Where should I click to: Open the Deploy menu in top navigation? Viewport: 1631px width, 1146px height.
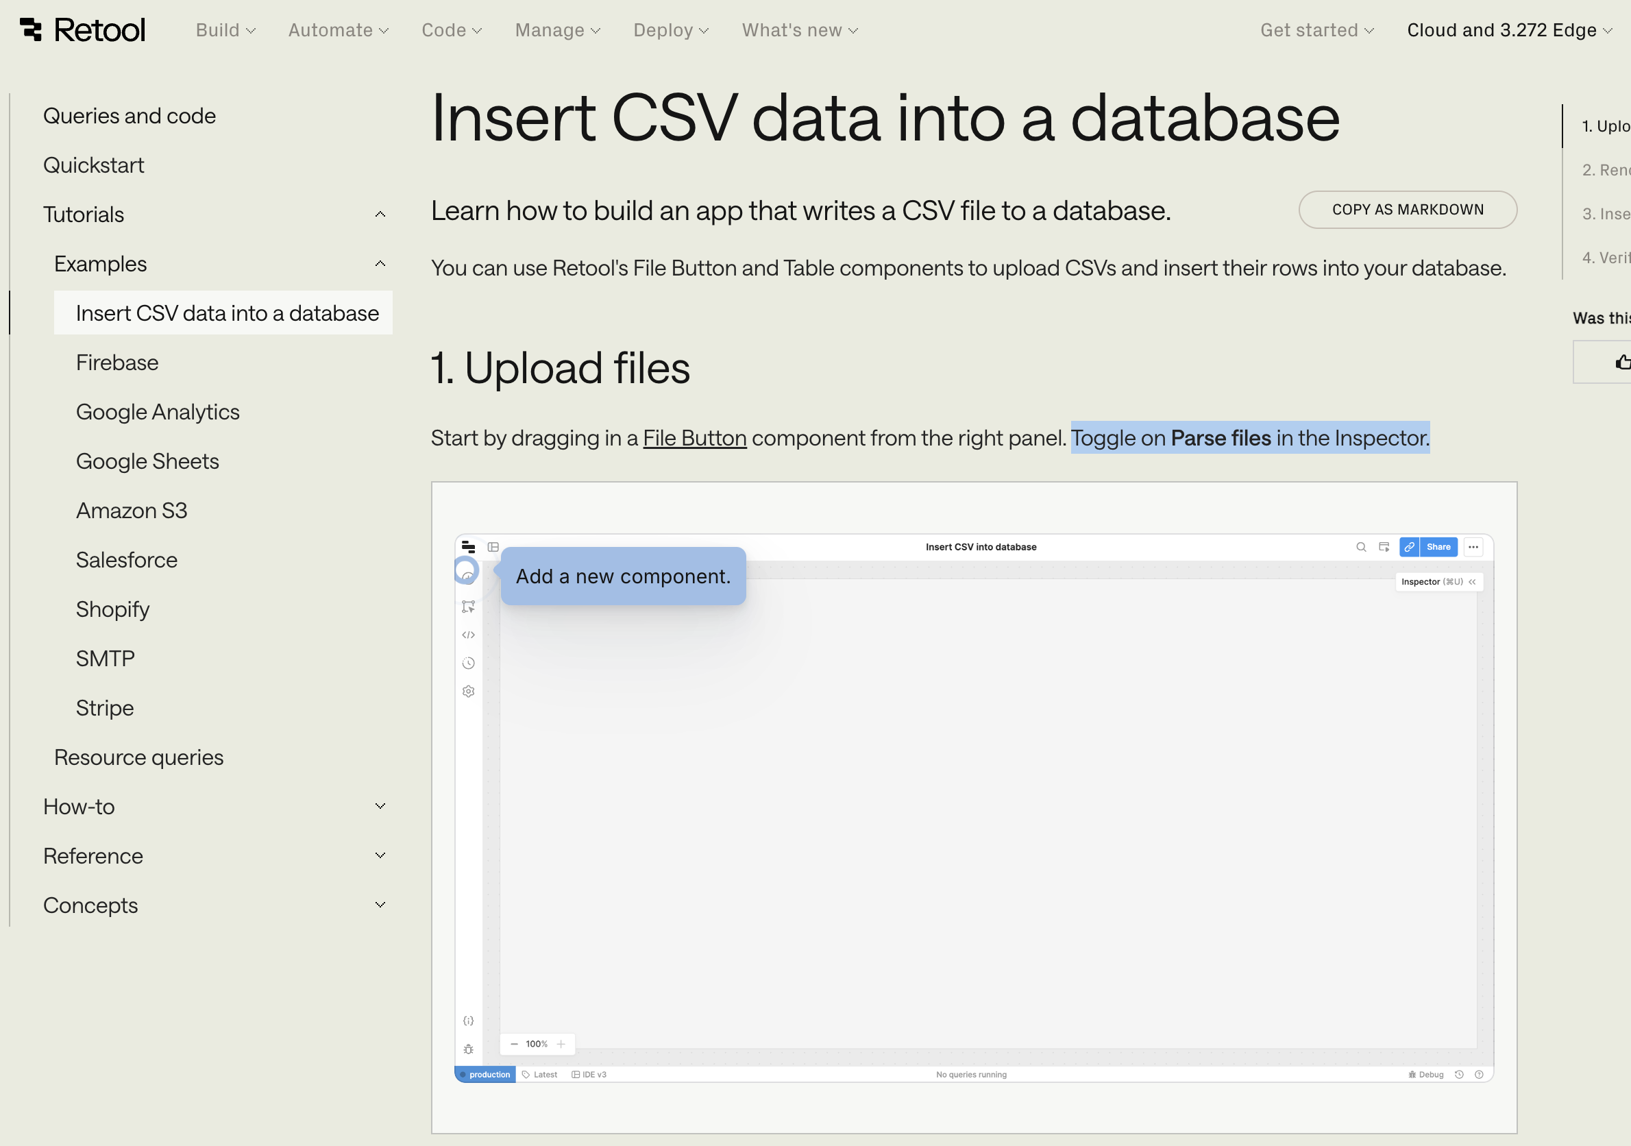click(x=671, y=31)
